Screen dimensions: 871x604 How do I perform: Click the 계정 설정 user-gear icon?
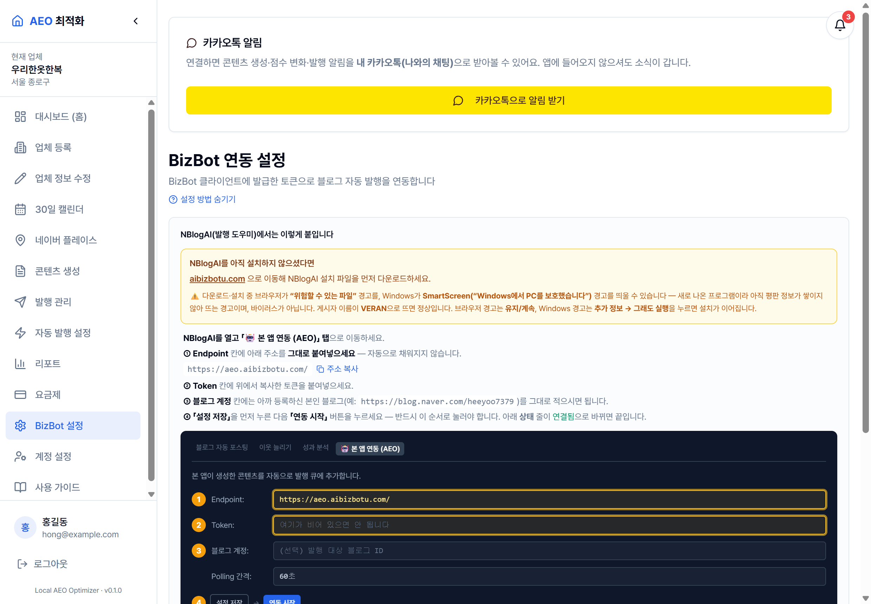click(20, 457)
